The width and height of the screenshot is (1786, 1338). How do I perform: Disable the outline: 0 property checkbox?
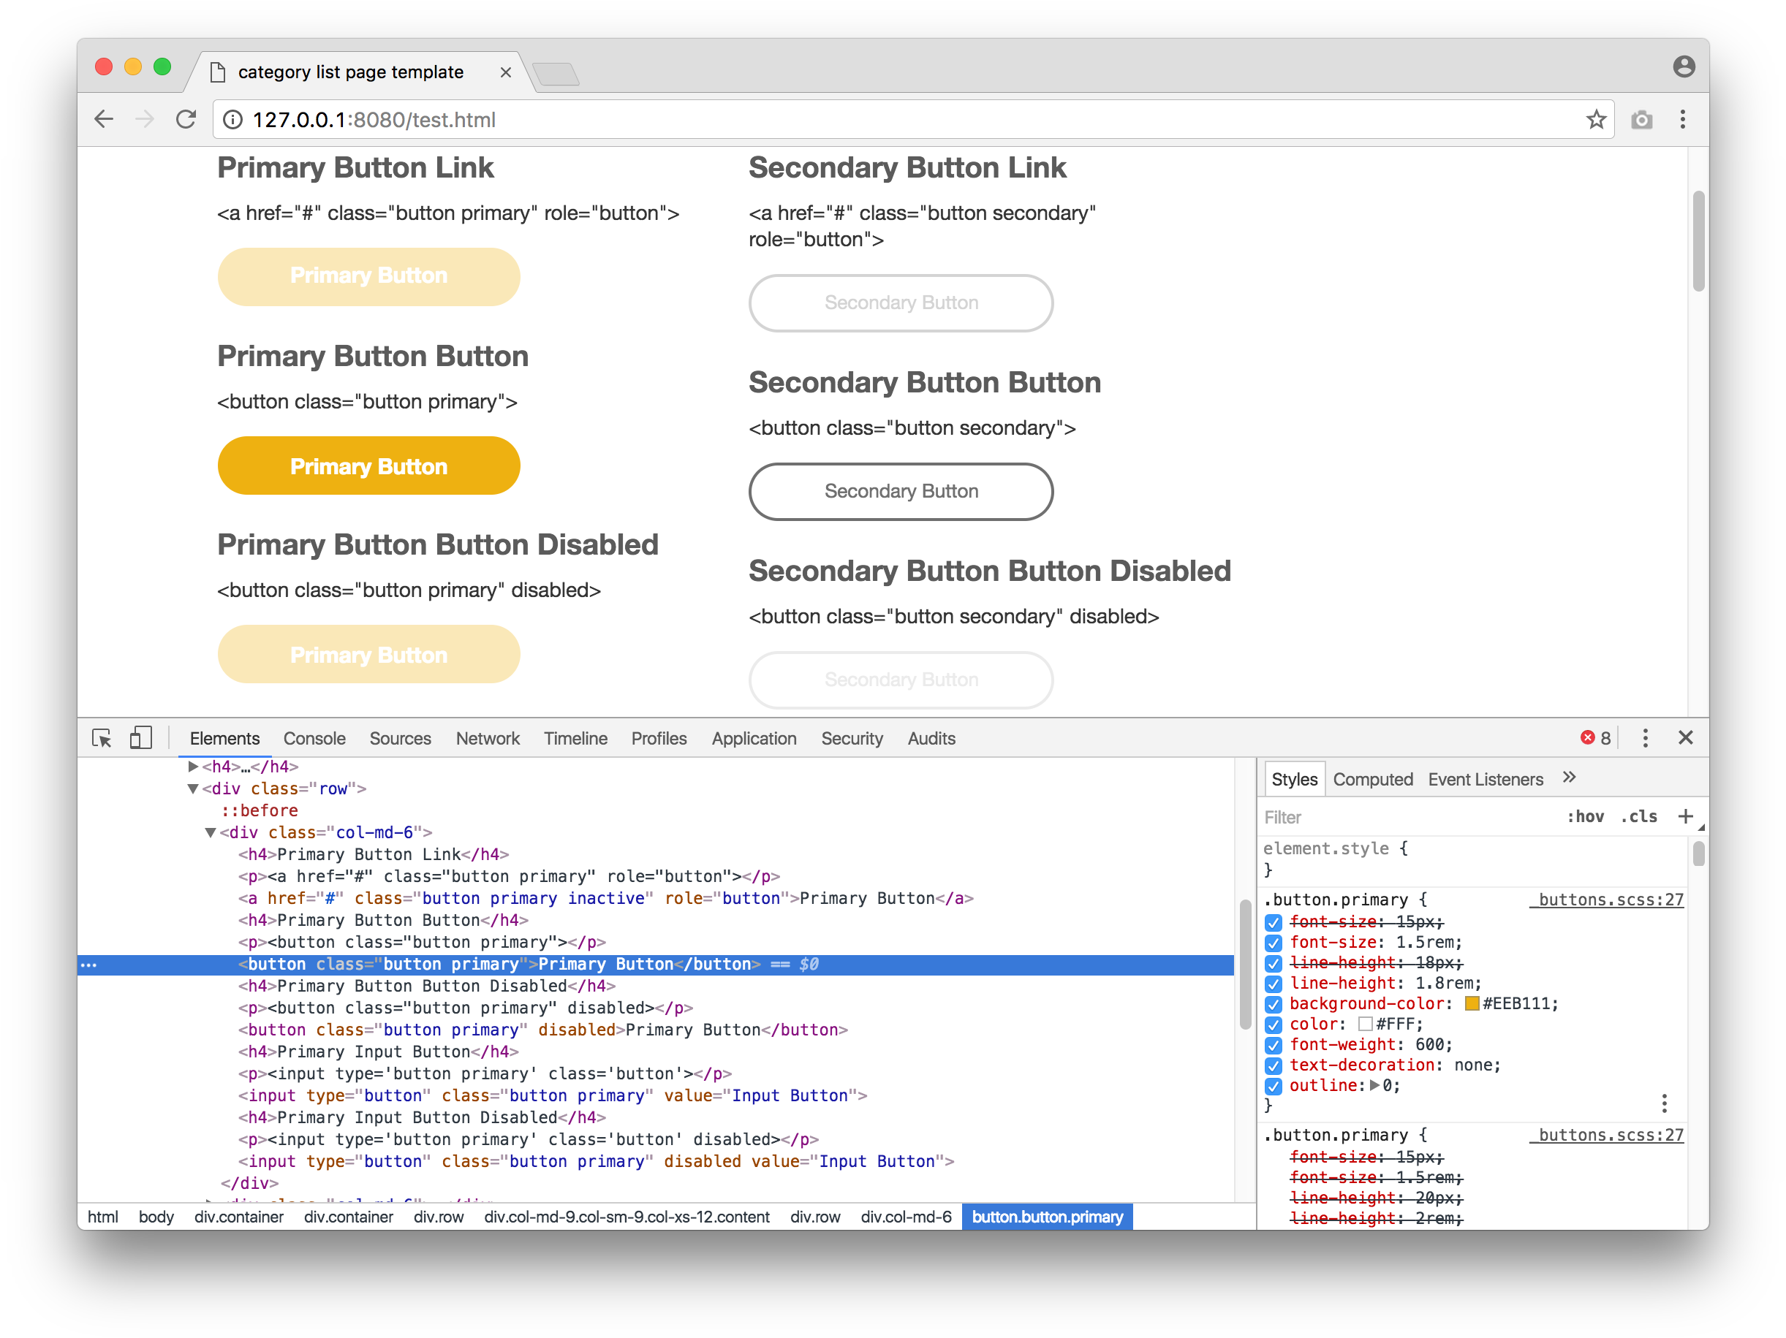[1274, 1086]
